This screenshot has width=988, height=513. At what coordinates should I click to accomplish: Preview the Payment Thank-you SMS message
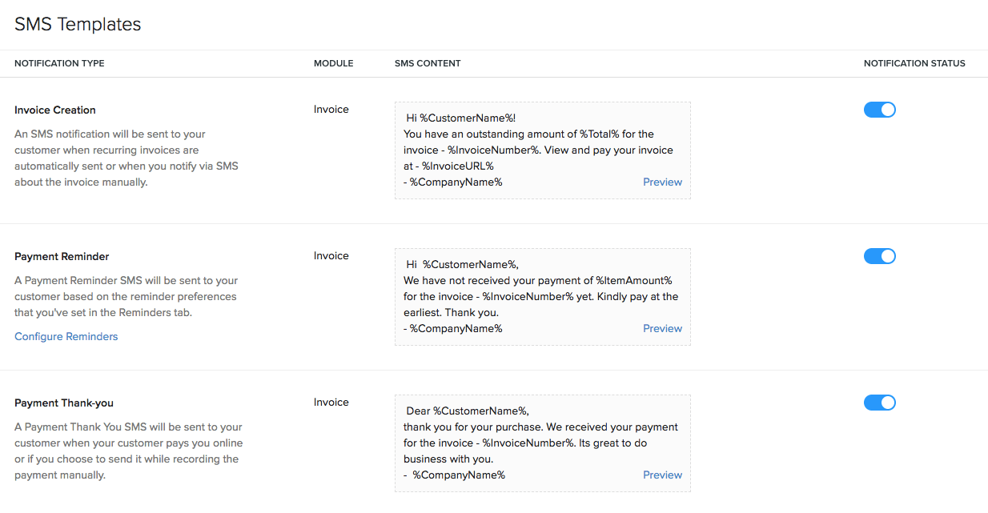coord(662,475)
